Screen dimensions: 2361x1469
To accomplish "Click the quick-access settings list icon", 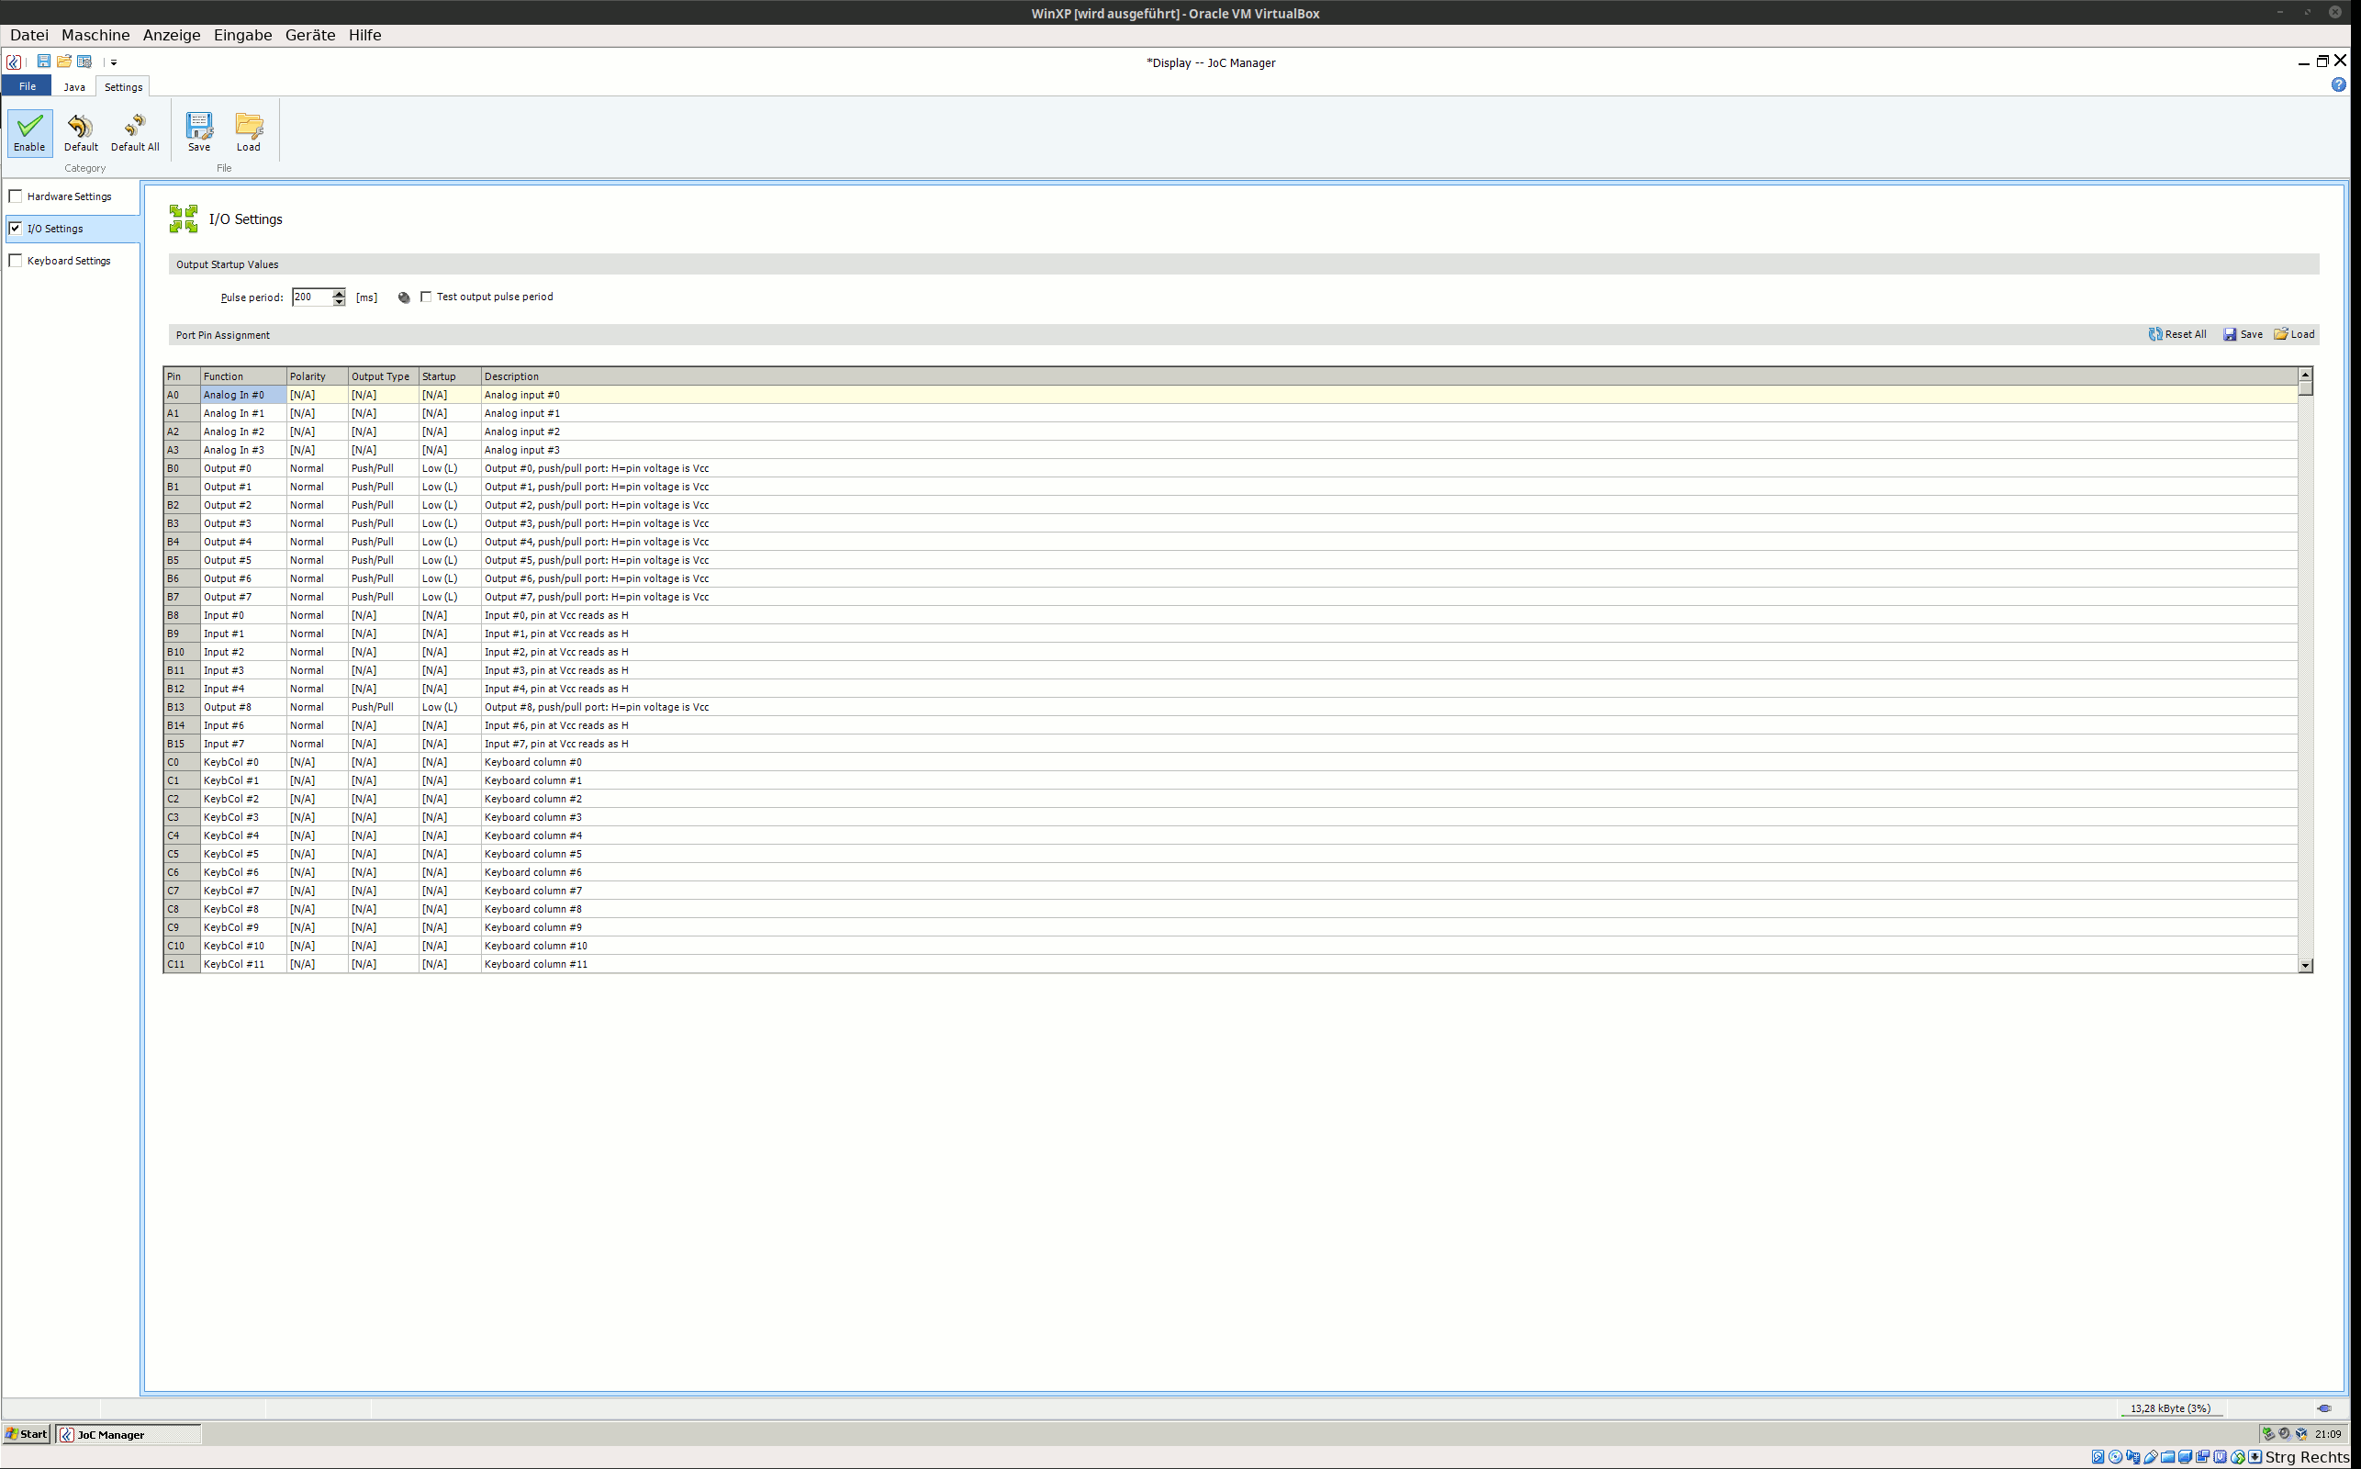I will tap(84, 62).
